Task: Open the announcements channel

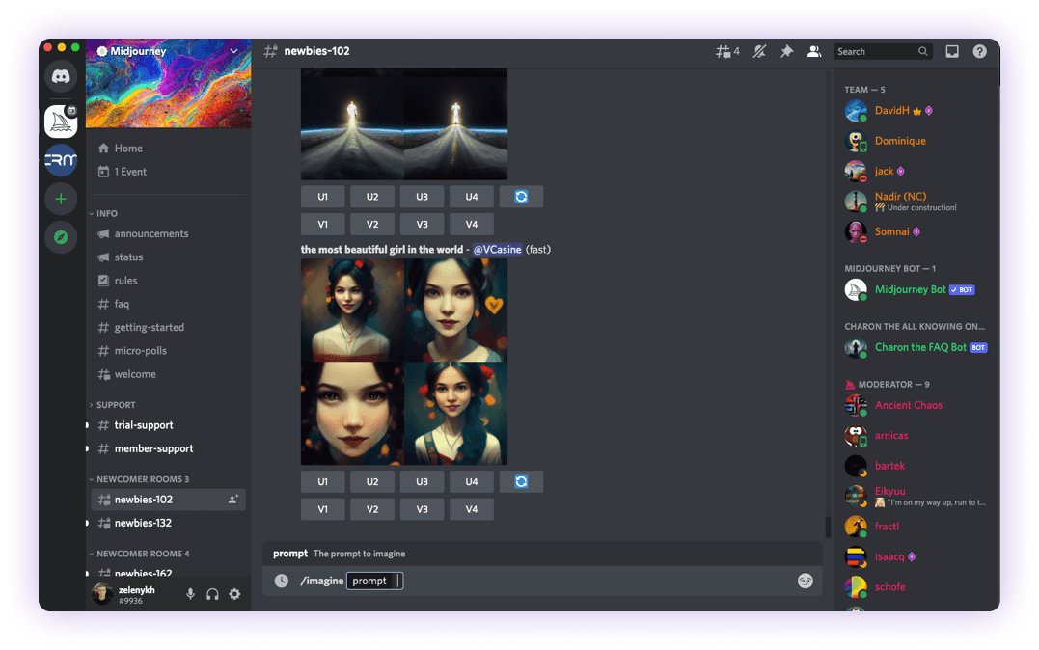Action: click(151, 234)
